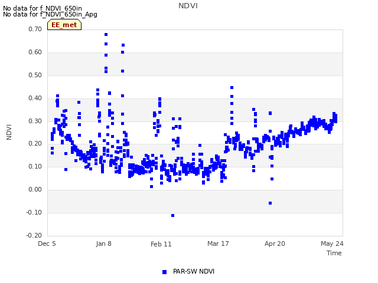378x283 pixels.
Task: Click the -0.20 y-axis tick label
Action: pyautogui.click(x=34, y=235)
